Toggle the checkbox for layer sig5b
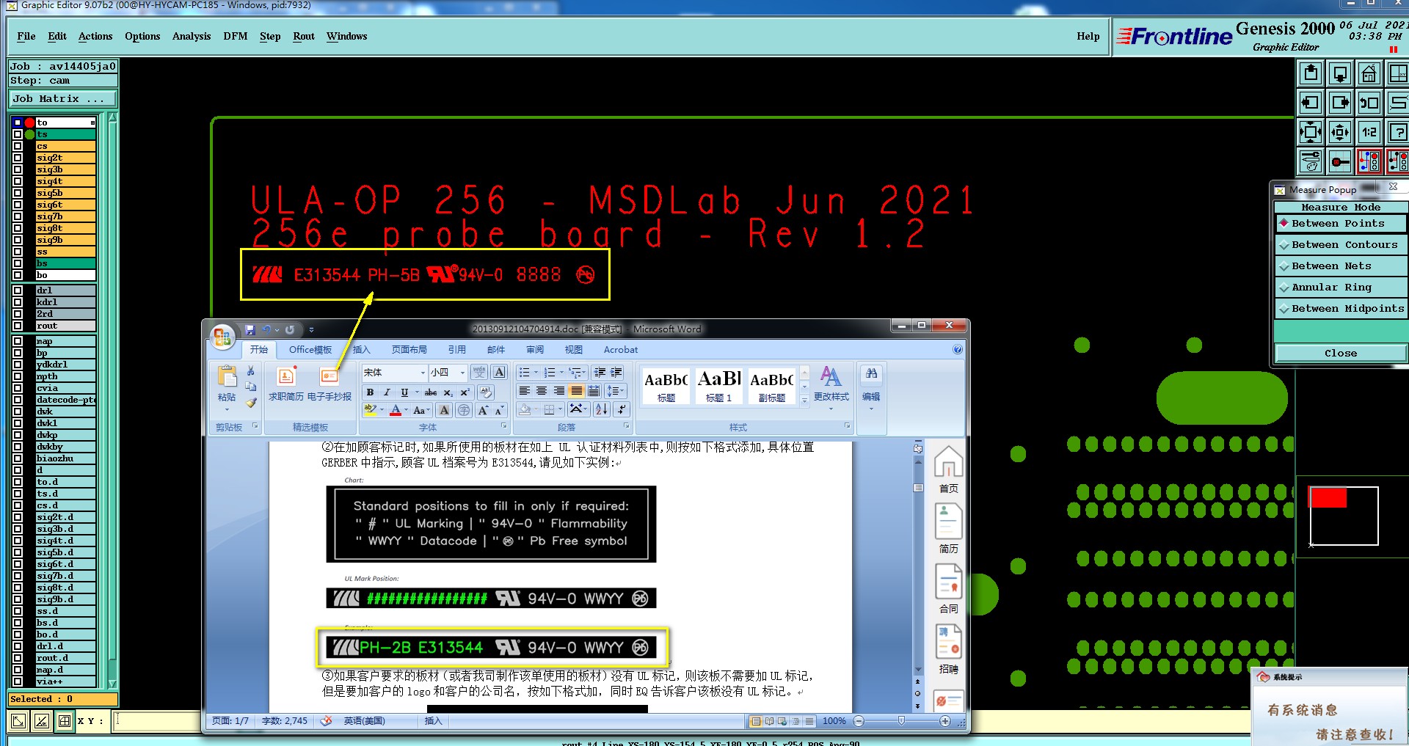 (18, 193)
